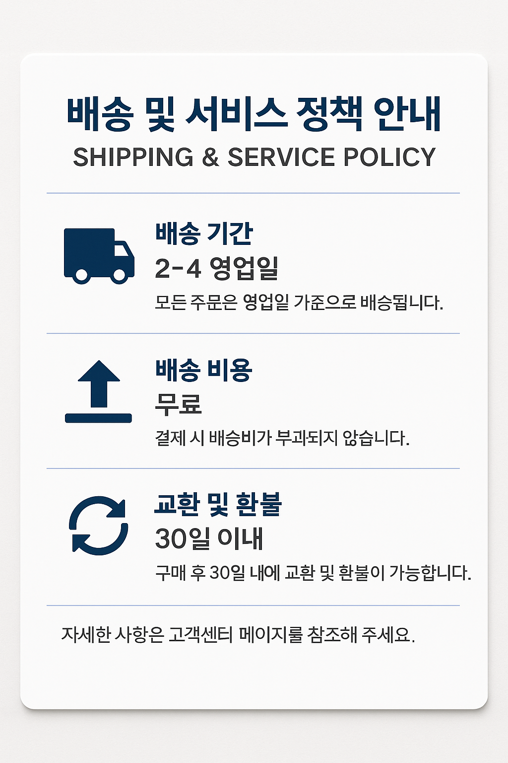Click the horizontal bar under the upload arrow
This screenshot has width=508, height=763.
coord(98,418)
